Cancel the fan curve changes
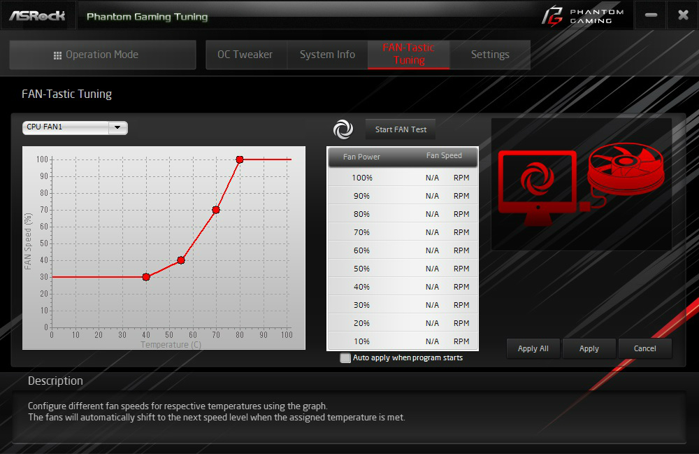 [x=644, y=348]
